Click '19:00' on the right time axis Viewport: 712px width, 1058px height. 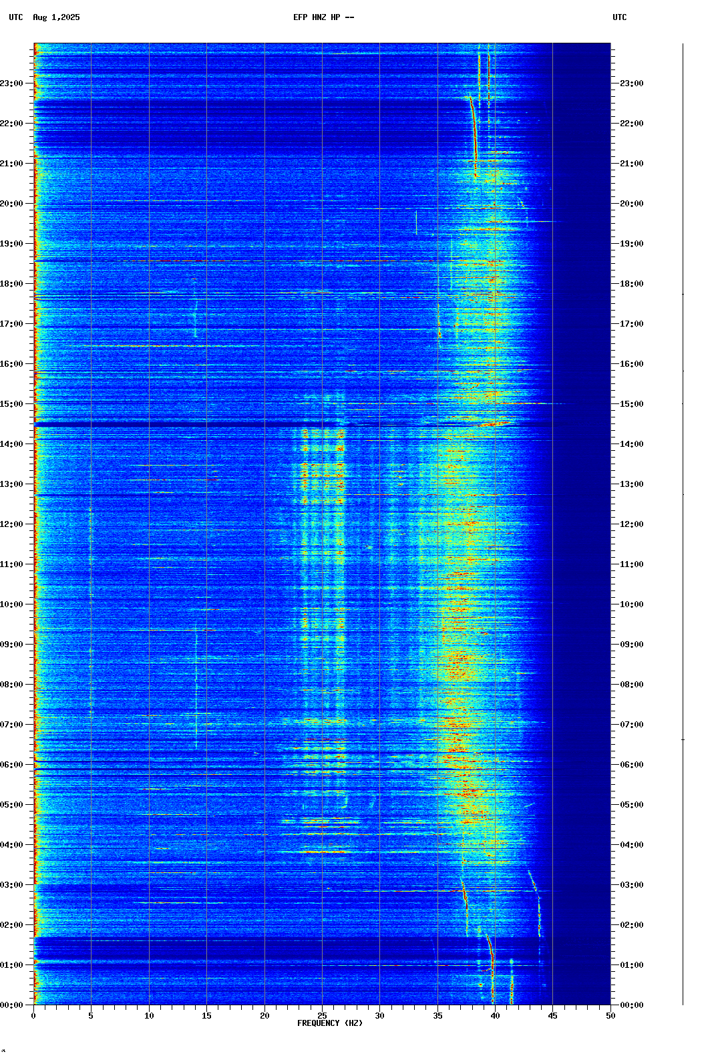(x=632, y=244)
